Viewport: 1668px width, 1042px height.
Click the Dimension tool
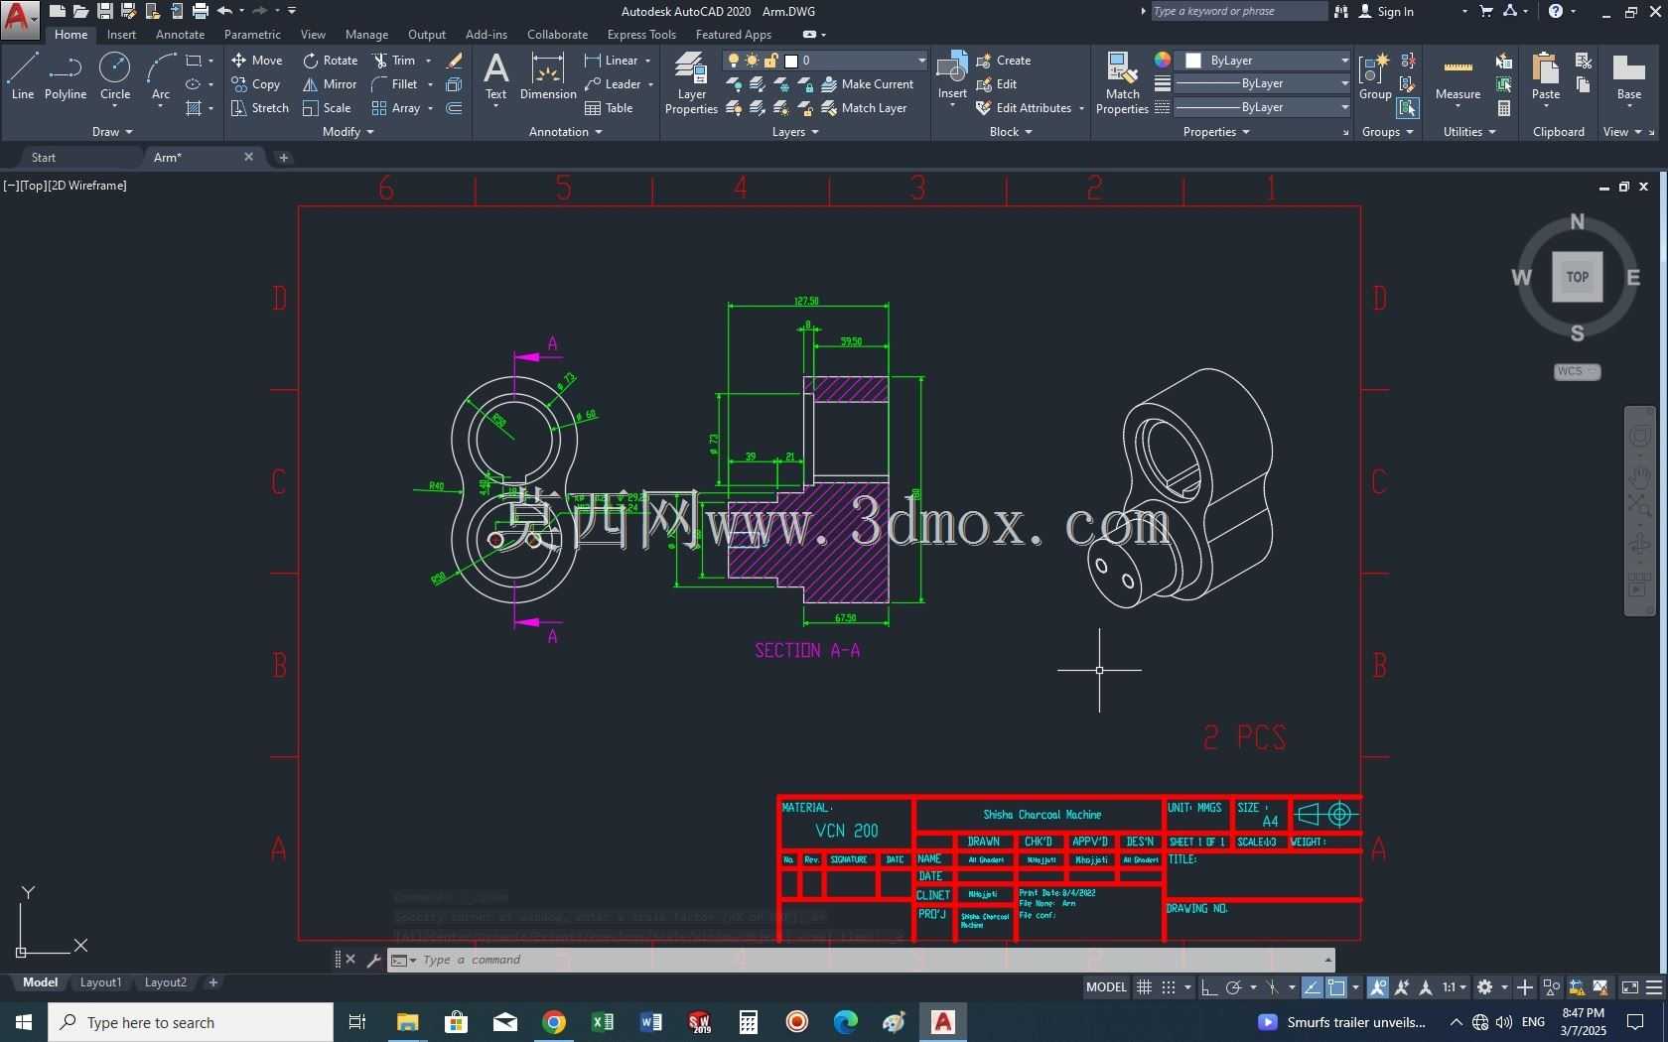tap(548, 76)
